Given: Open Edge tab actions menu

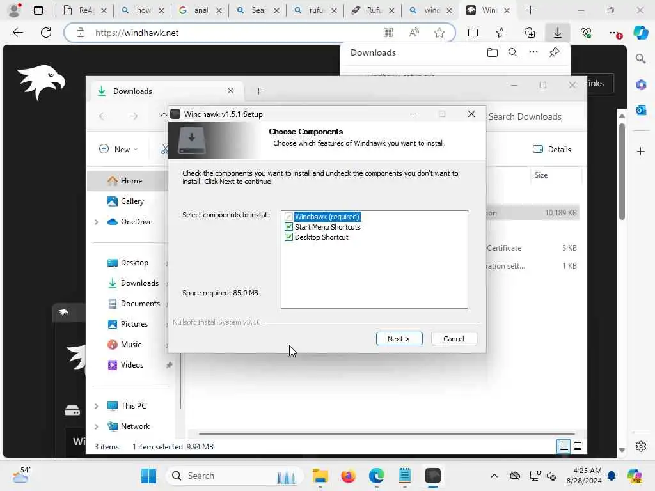Looking at the screenshot, I should [x=38, y=10].
